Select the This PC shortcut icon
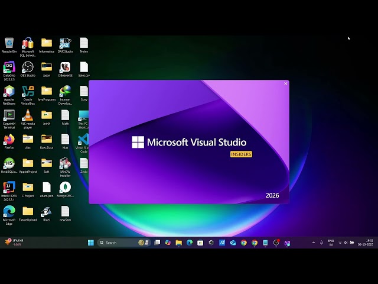Image resolution: width=378 pixels, height=284 pixels. tap(83, 120)
